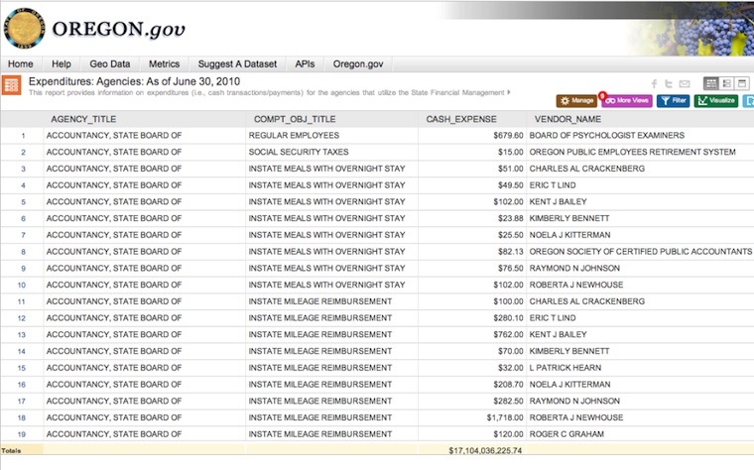Switch to single row page view
754x470 pixels.
pyautogui.click(x=742, y=83)
